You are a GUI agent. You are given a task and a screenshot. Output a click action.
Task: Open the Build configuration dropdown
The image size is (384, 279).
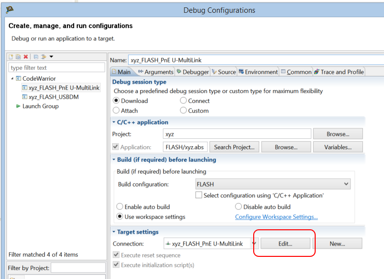pyautogui.click(x=346, y=185)
